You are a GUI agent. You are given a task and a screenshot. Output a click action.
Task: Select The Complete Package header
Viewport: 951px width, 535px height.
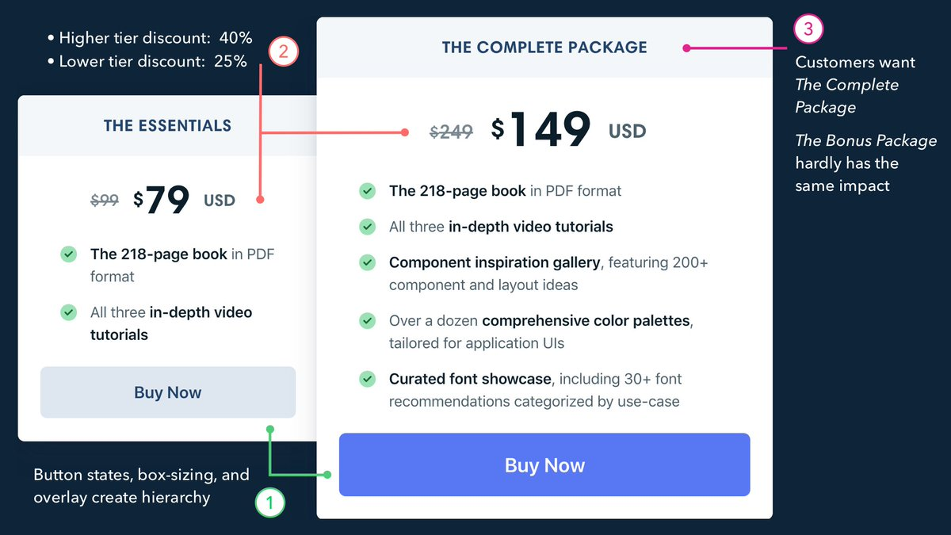pyautogui.click(x=544, y=48)
